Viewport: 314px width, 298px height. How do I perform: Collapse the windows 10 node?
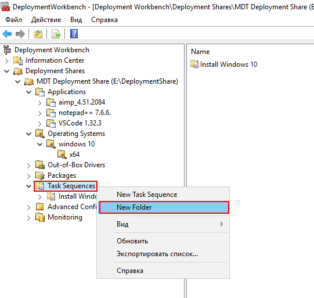(x=40, y=144)
